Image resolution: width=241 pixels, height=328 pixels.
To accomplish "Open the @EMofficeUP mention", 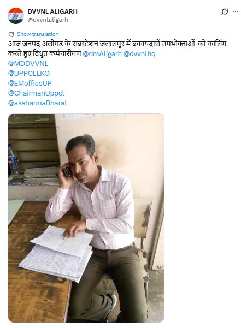I will pyautogui.click(x=30, y=83).
